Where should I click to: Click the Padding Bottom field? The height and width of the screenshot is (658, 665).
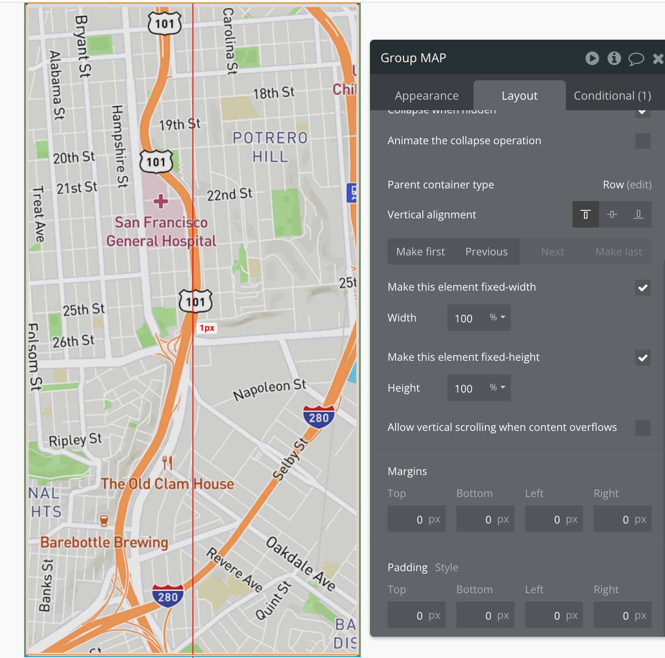485,615
